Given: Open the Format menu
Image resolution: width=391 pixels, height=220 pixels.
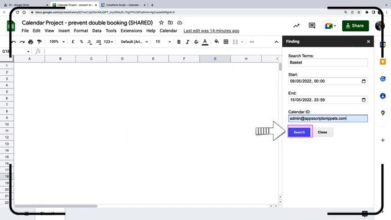Looking at the screenshot, I should click(81, 31).
